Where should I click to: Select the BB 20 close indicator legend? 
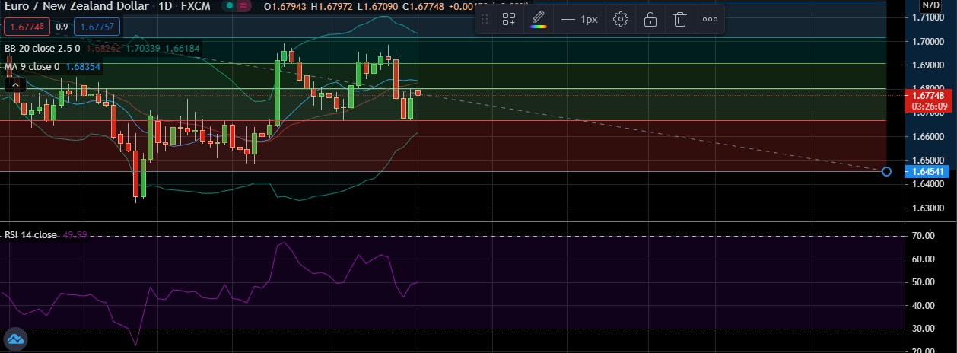click(43, 48)
